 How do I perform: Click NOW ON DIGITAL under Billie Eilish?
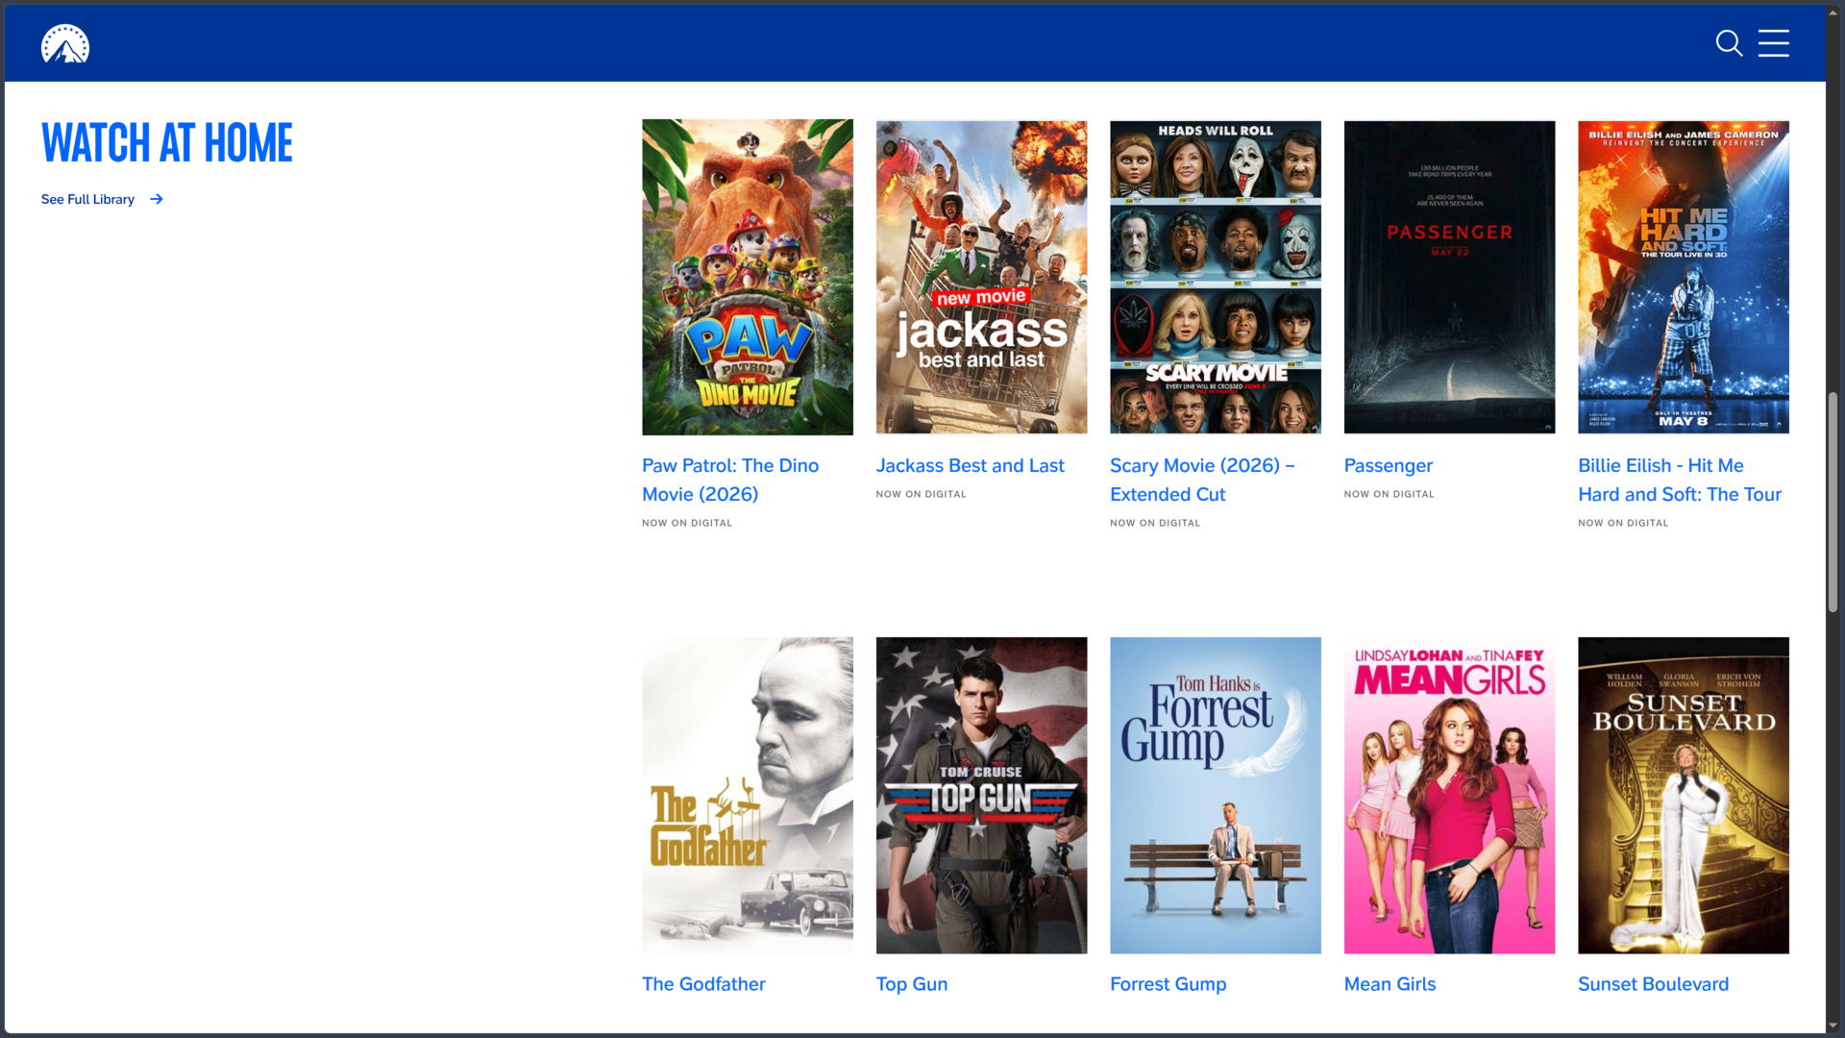point(1623,523)
